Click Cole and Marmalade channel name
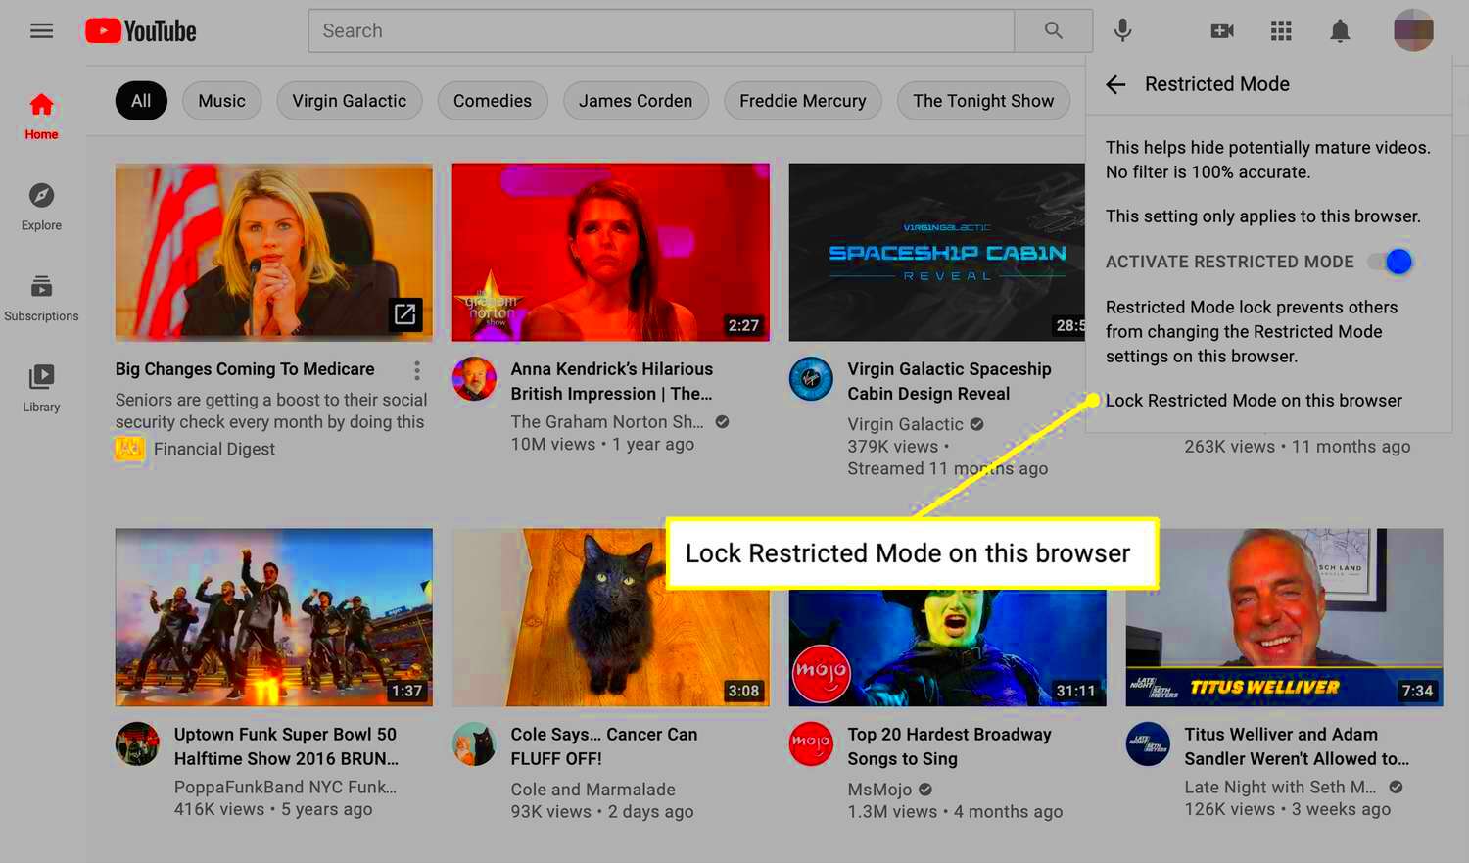Screen dimensions: 1469x863 592,790
